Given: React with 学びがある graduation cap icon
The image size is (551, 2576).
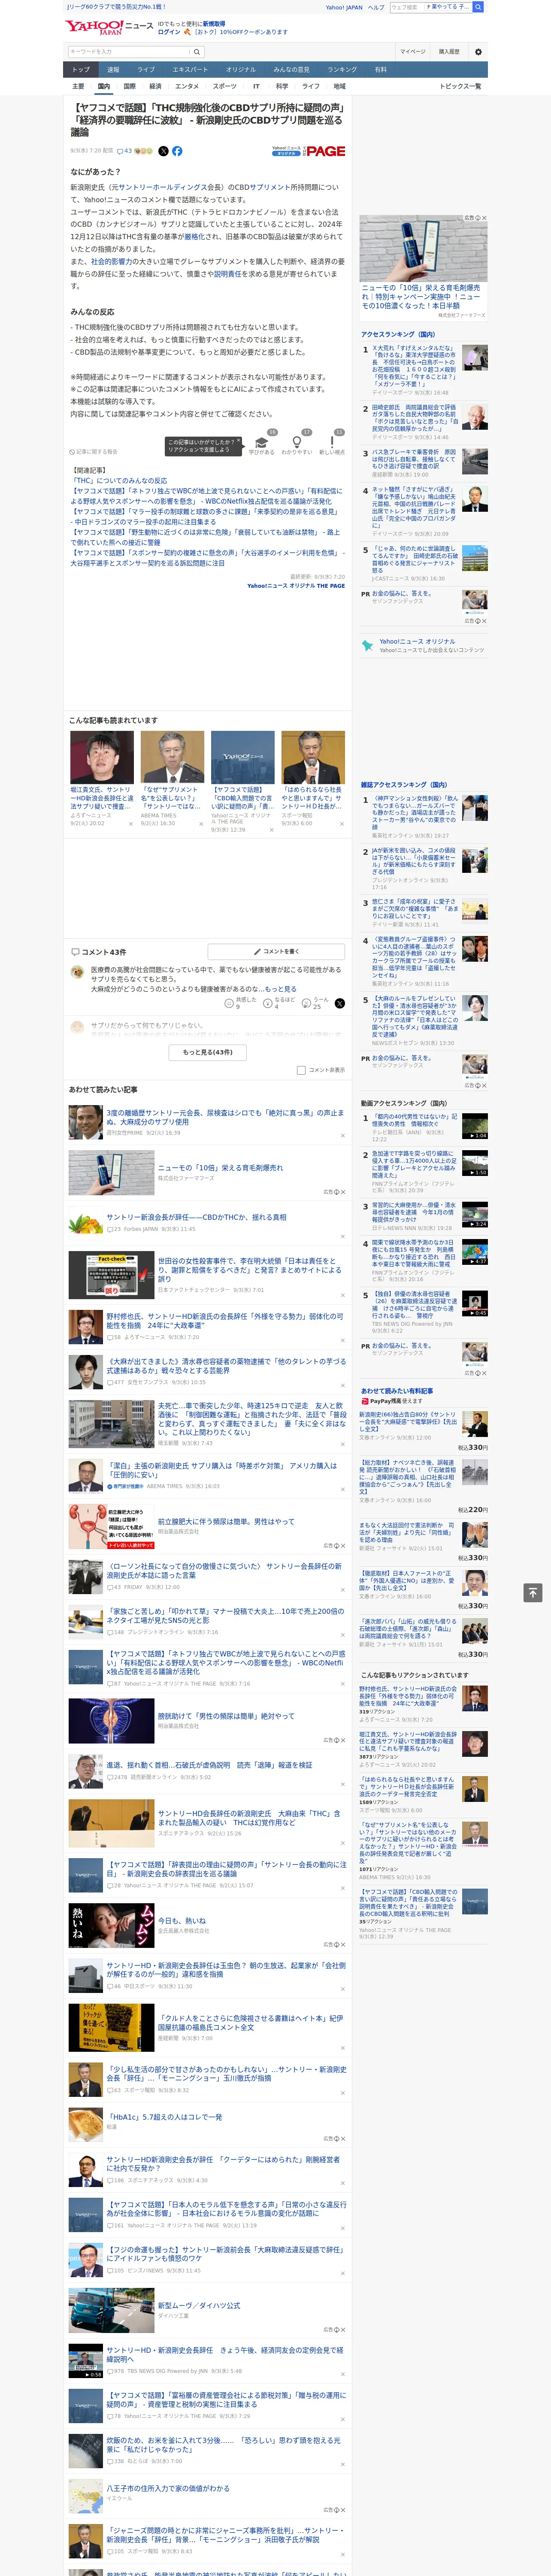Looking at the screenshot, I should (x=262, y=442).
